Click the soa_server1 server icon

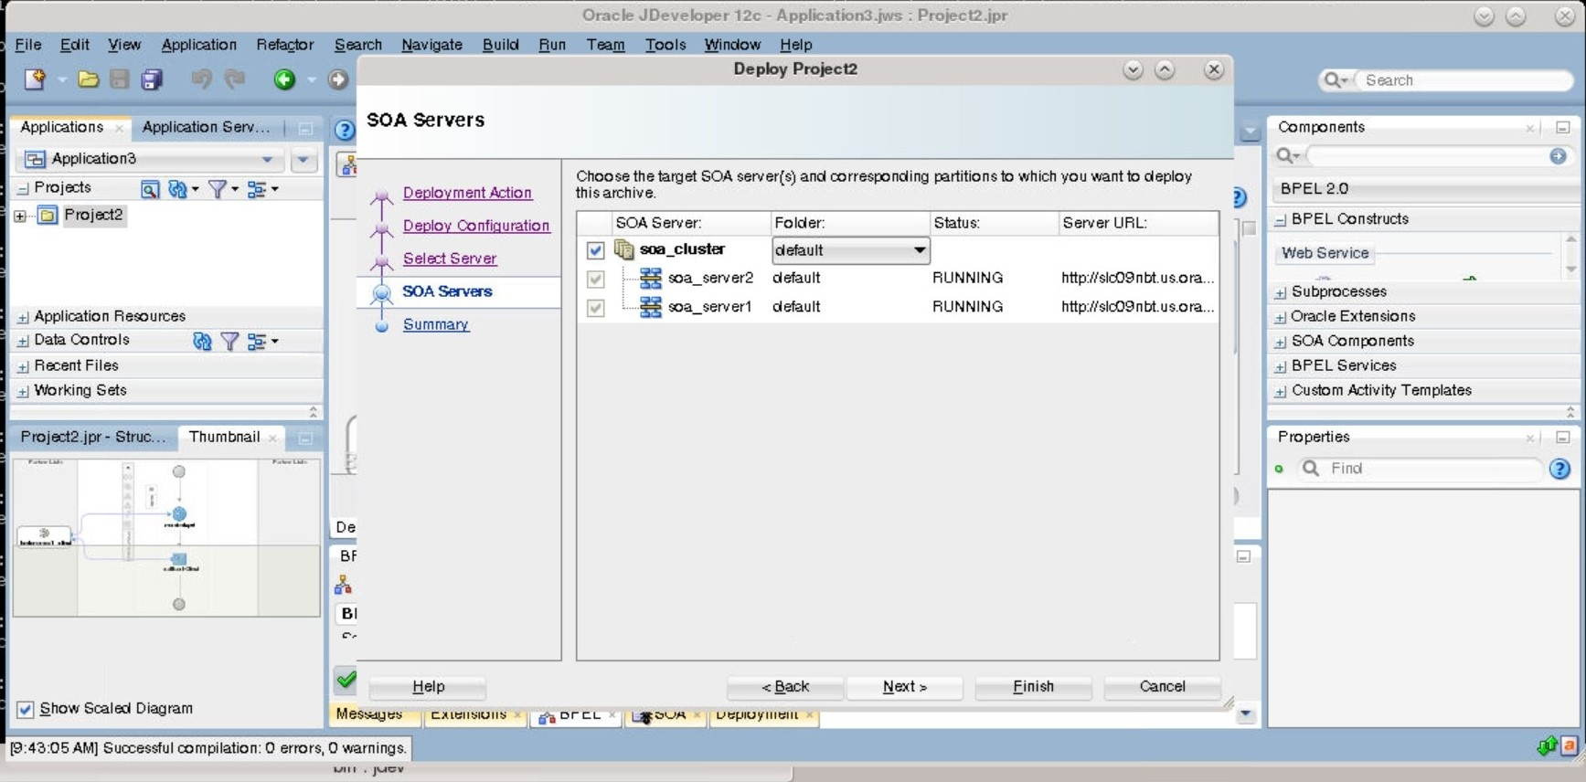tap(651, 307)
